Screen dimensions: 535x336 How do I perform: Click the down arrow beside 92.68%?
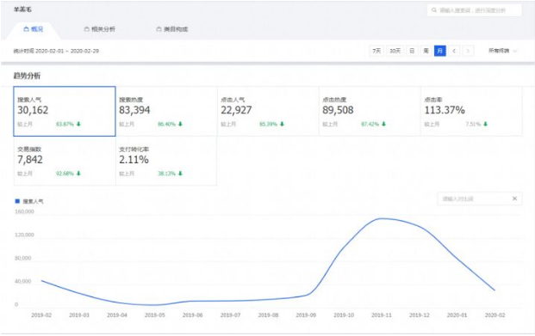(x=78, y=174)
